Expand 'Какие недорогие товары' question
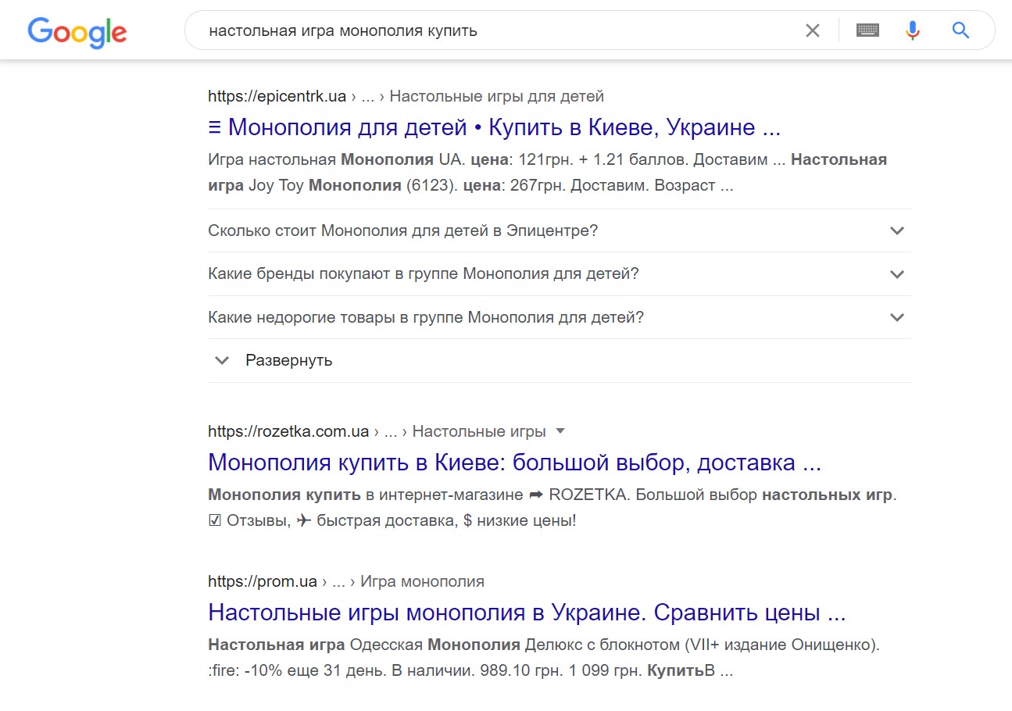This screenshot has height=711, width=1012. [x=560, y=317]
